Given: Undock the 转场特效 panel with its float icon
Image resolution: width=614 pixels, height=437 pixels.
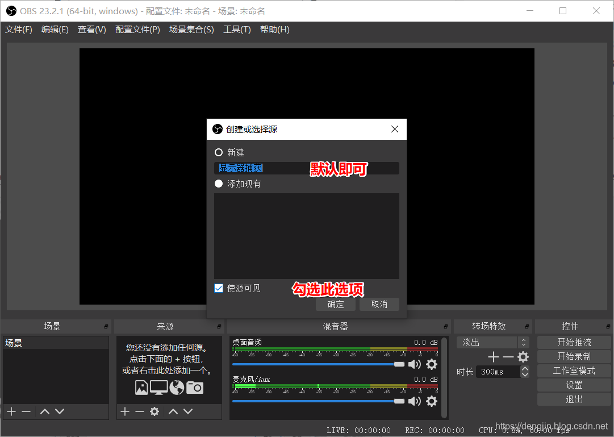Looking at the screenshot, I should click(x=527, y=327).
